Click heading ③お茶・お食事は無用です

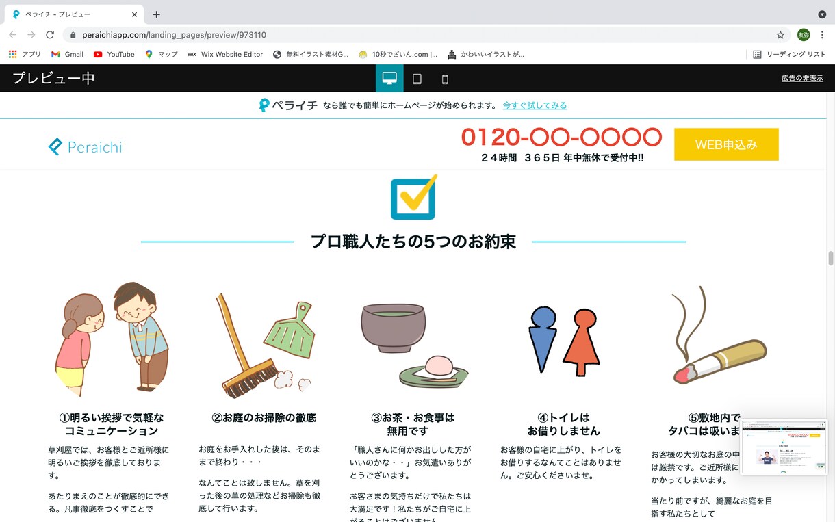(413, 424)
